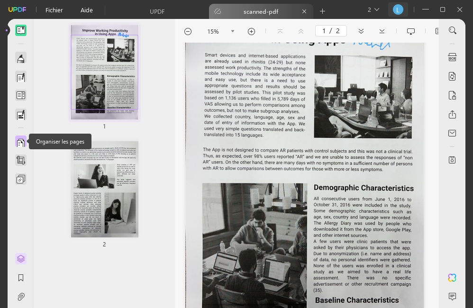Open the attachments paperclip panel
Viewport: 473px width, 308px height.
click(21, 297)
